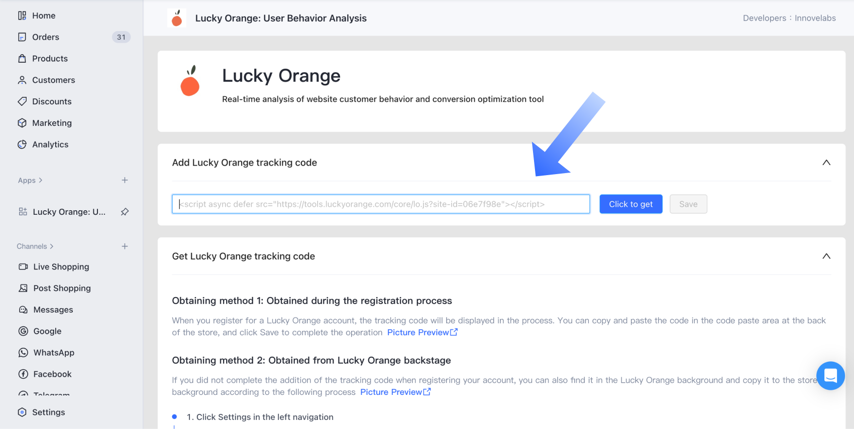Collapse Get Lucky Orange tracking code section

coord(826,256)
